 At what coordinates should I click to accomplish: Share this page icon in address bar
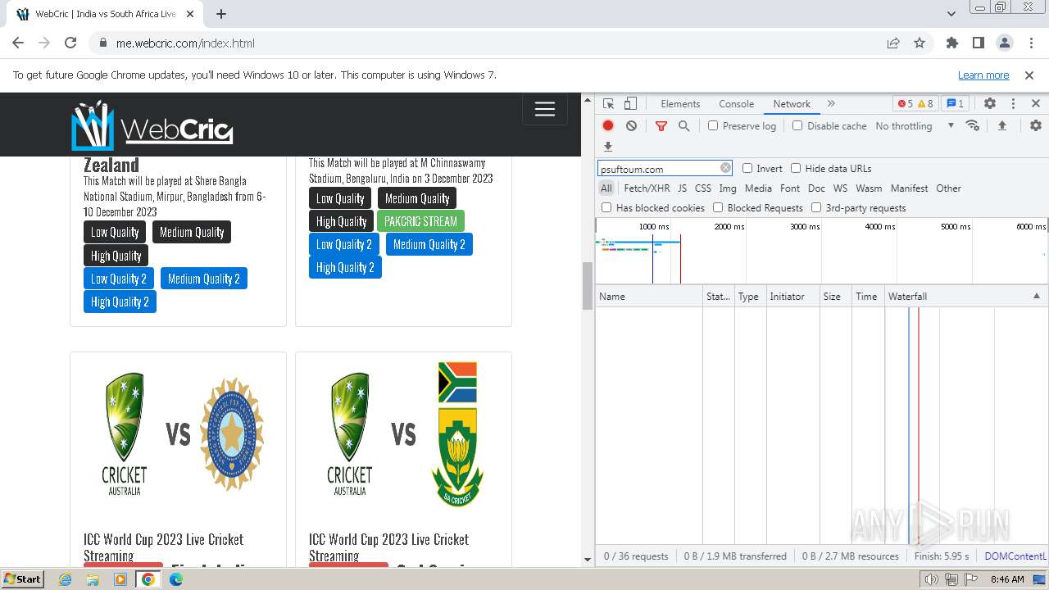[x=893, y=43]
